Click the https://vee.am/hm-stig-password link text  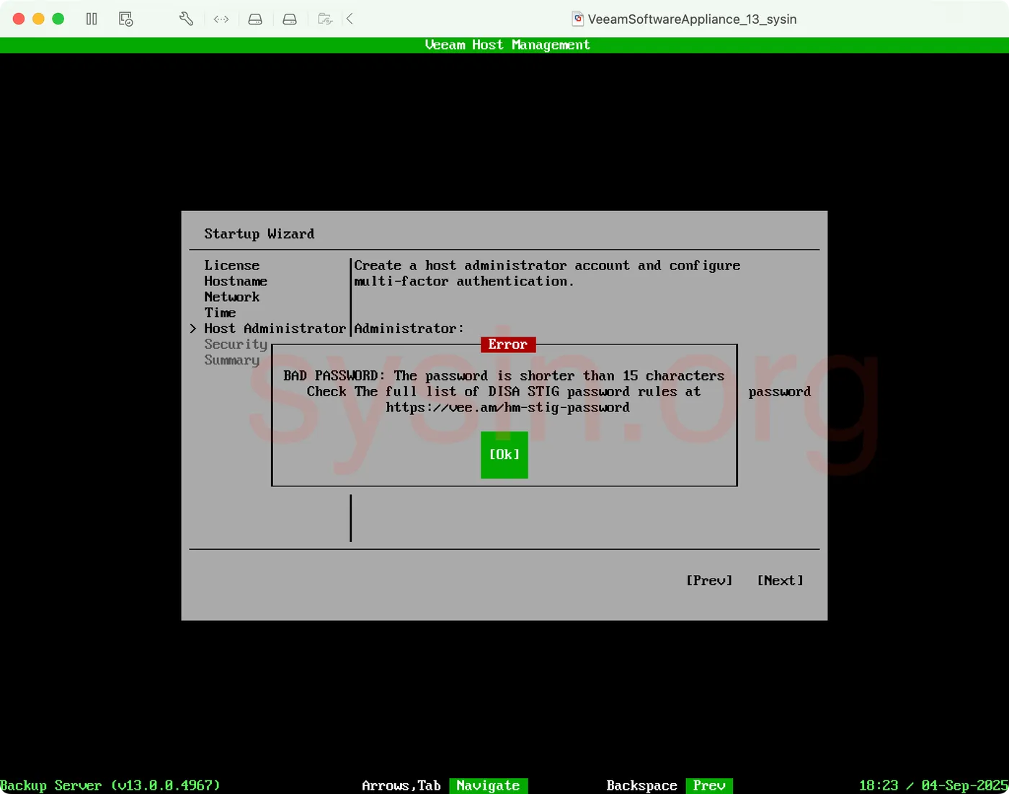click(x=507, y=408)
